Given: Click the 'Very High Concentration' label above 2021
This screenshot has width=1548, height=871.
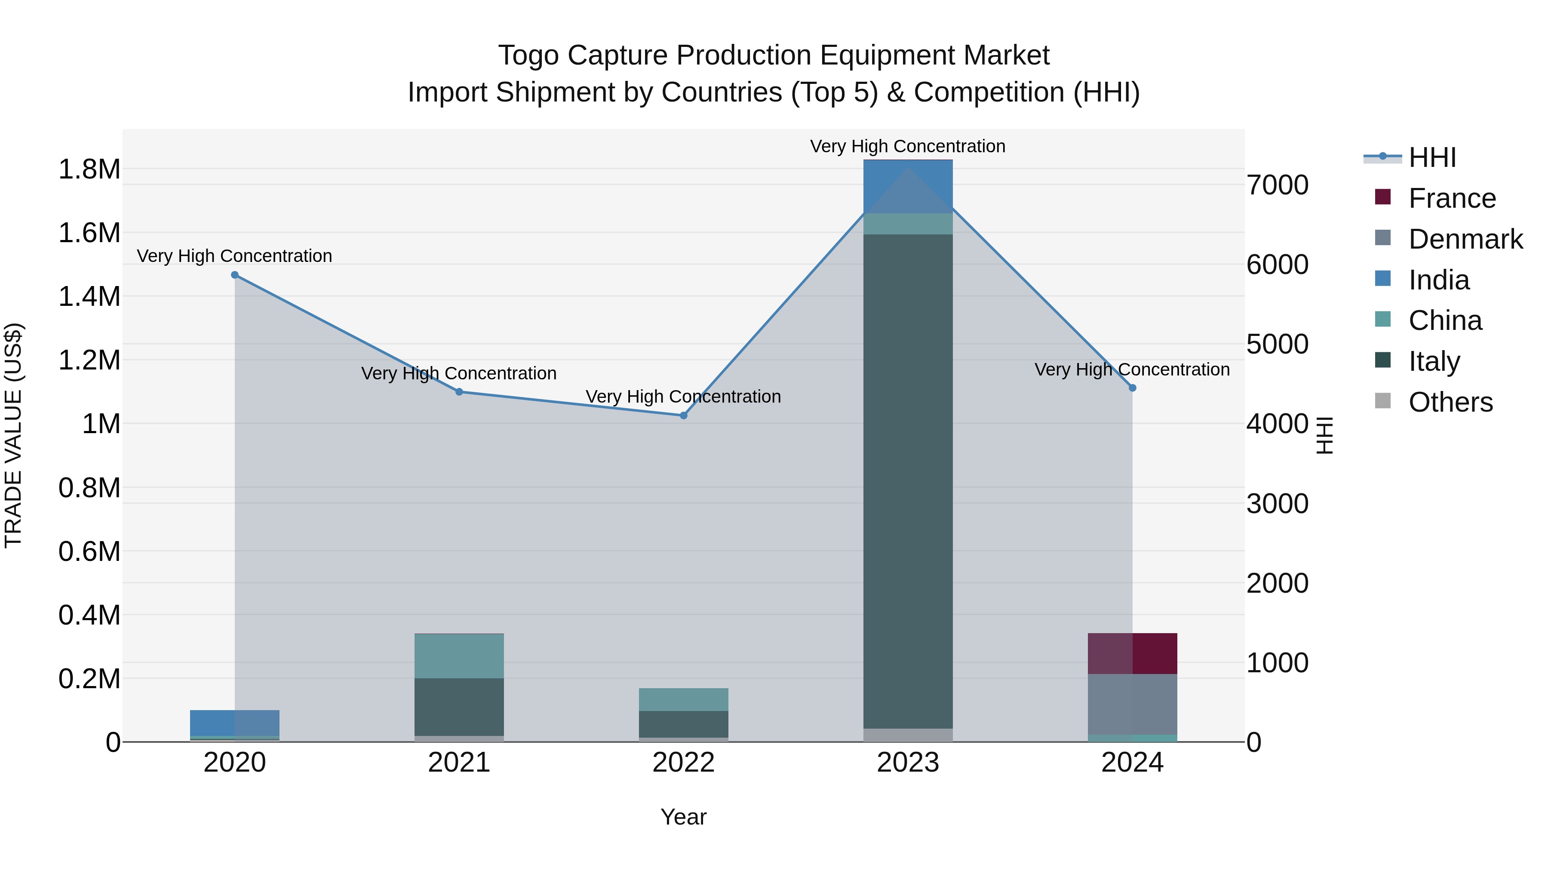Looking at the screenshot, I should (x=459, y=373).
